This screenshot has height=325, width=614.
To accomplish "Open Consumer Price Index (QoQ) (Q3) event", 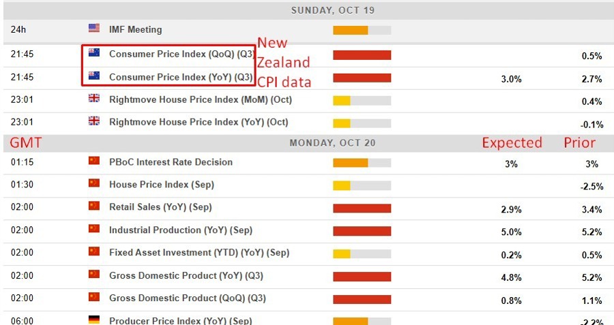I will (181, 54).
